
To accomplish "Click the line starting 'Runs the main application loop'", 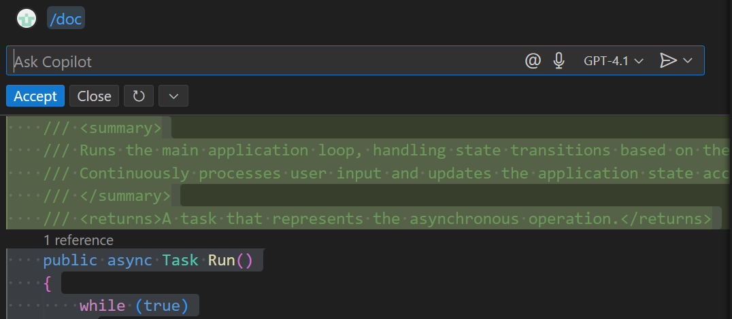I will [388, 151].
